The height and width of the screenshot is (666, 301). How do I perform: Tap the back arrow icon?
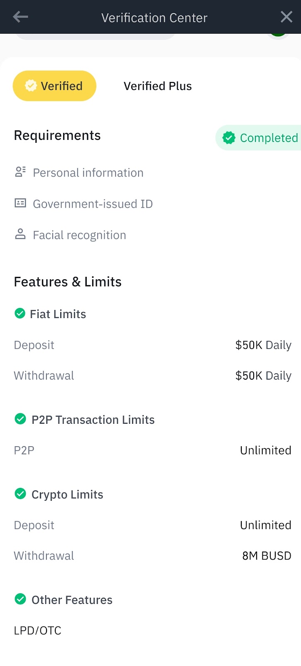pyautogui.click(x=20, y=17)
